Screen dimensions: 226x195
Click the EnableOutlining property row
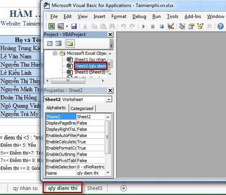(75, 154)
